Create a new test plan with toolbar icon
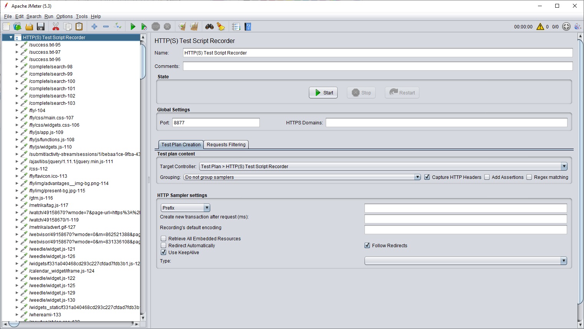 6,26
